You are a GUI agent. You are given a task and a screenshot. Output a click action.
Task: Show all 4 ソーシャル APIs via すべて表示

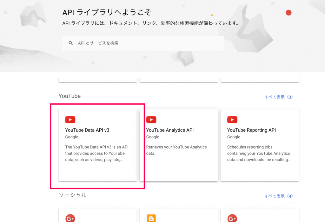[279, 196]
